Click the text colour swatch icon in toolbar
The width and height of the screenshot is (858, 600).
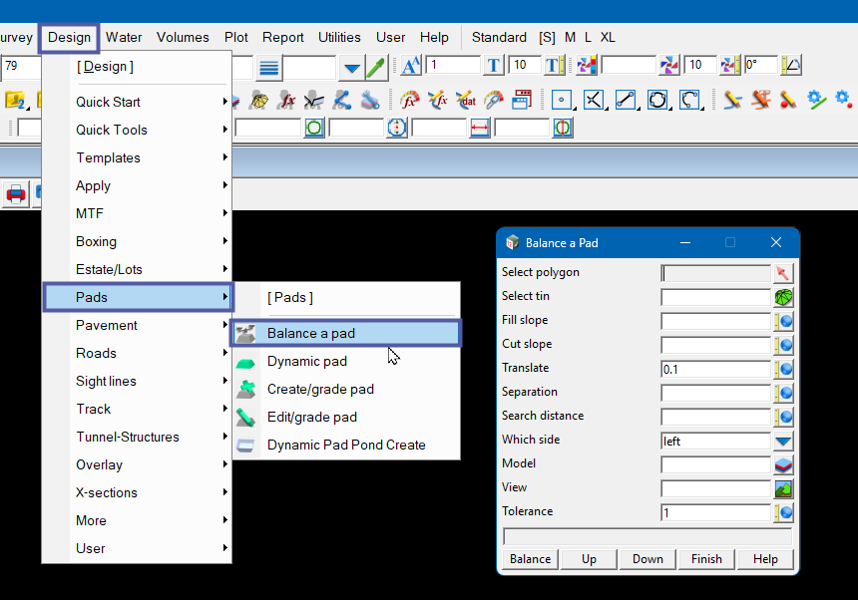click(587, 66)
